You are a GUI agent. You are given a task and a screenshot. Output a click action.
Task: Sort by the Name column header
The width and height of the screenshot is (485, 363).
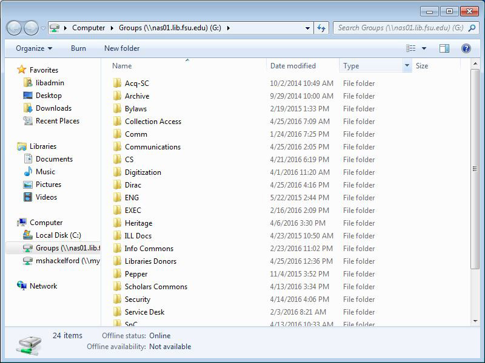coord(187,66)
